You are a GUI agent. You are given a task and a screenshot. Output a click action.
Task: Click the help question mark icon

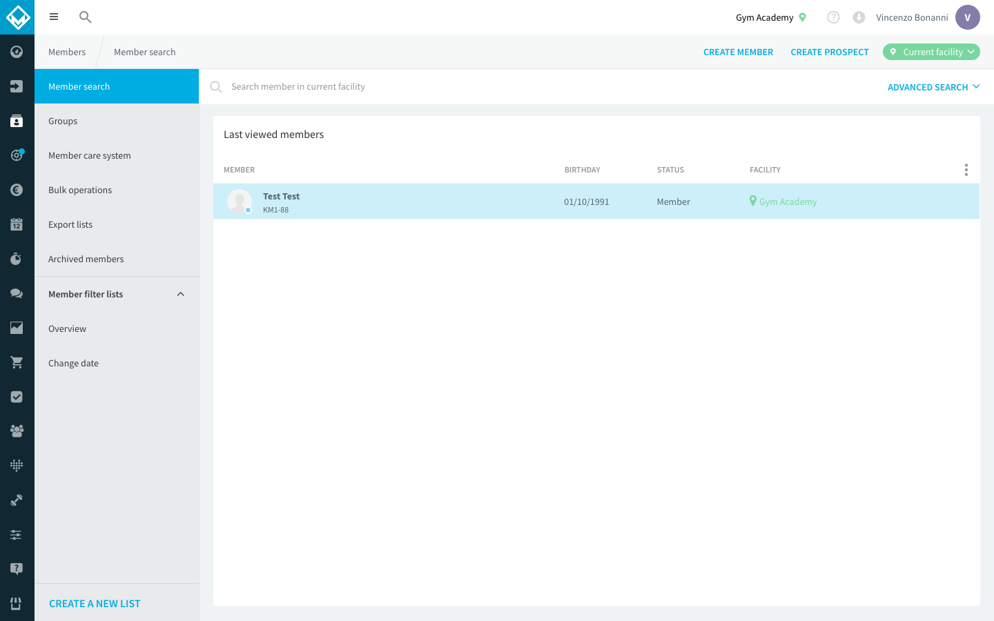833,17
